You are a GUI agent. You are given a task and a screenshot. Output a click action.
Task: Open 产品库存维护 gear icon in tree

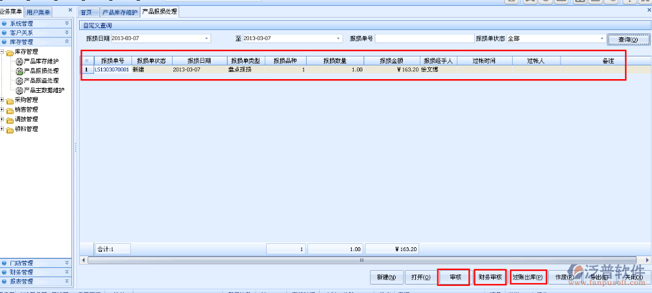[19, 61]
